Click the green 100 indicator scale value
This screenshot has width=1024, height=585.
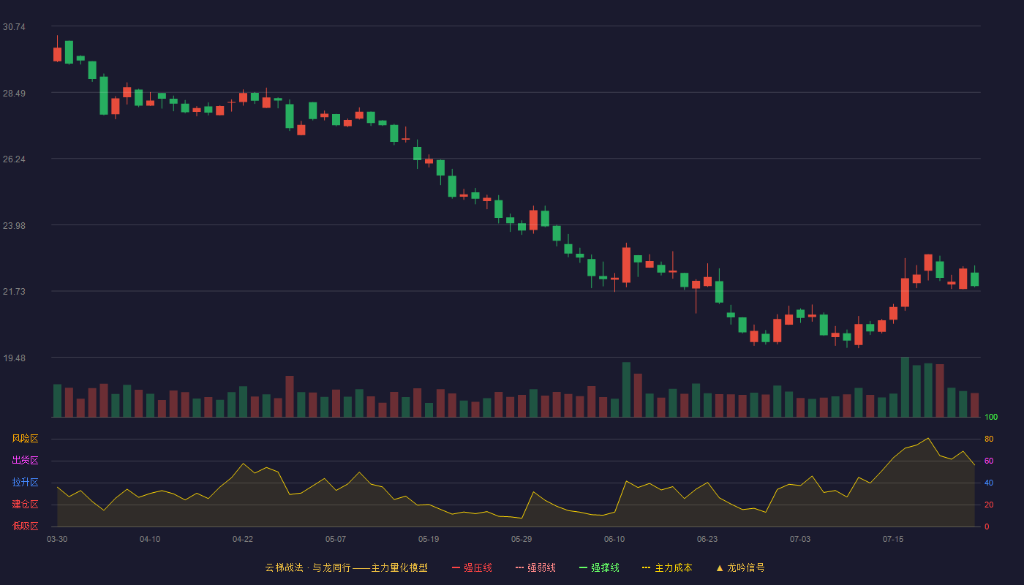(x=991, y=418)
